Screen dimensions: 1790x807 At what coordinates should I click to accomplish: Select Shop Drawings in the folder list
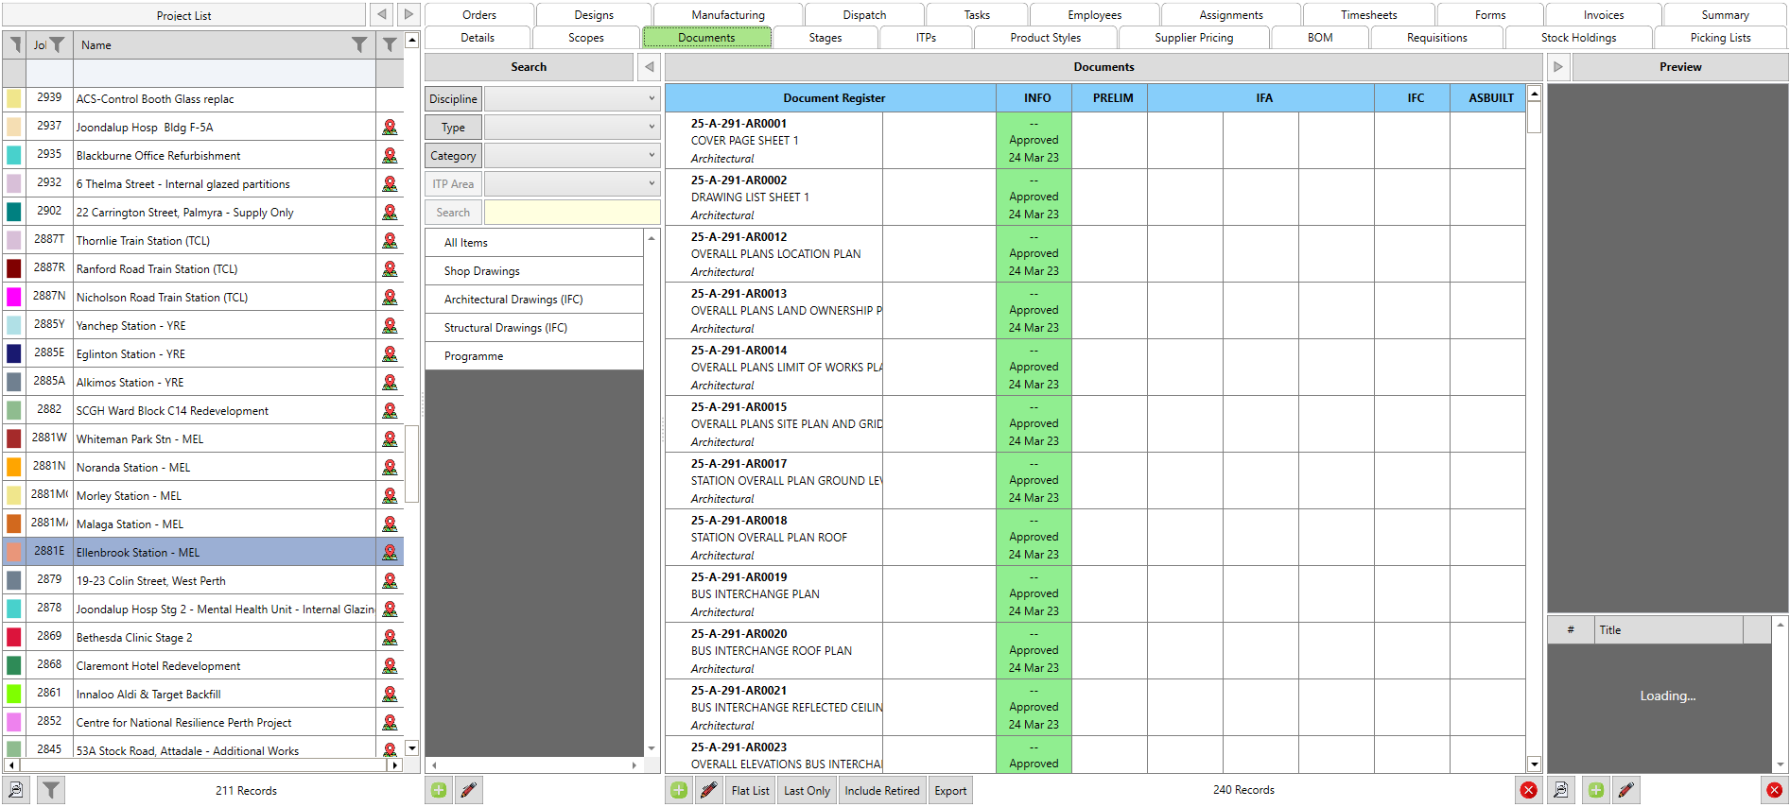[482, 271]
